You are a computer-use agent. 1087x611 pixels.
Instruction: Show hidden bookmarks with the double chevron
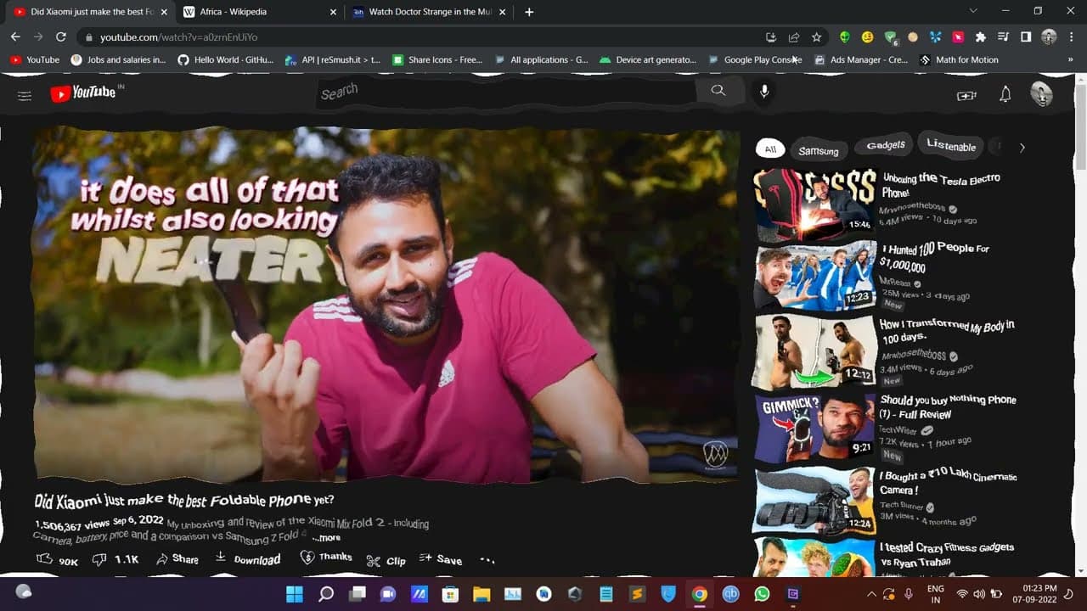click(1071, 59)
